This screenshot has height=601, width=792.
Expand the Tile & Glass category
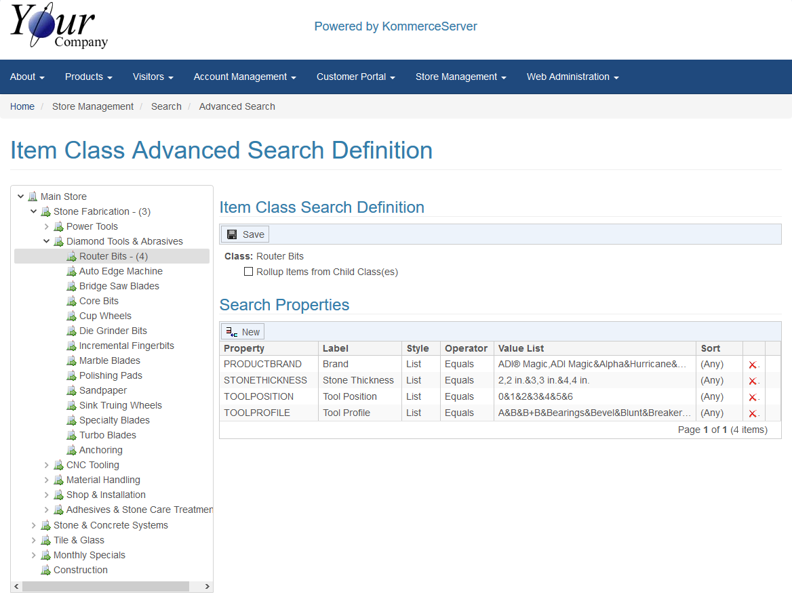pos(34,540)
